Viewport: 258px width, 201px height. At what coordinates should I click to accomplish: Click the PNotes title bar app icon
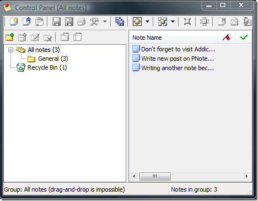point(8,8)
